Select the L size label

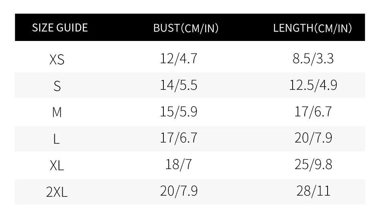pyautogui.click(x=57, y=139)
